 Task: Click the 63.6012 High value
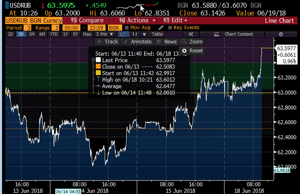166,80
